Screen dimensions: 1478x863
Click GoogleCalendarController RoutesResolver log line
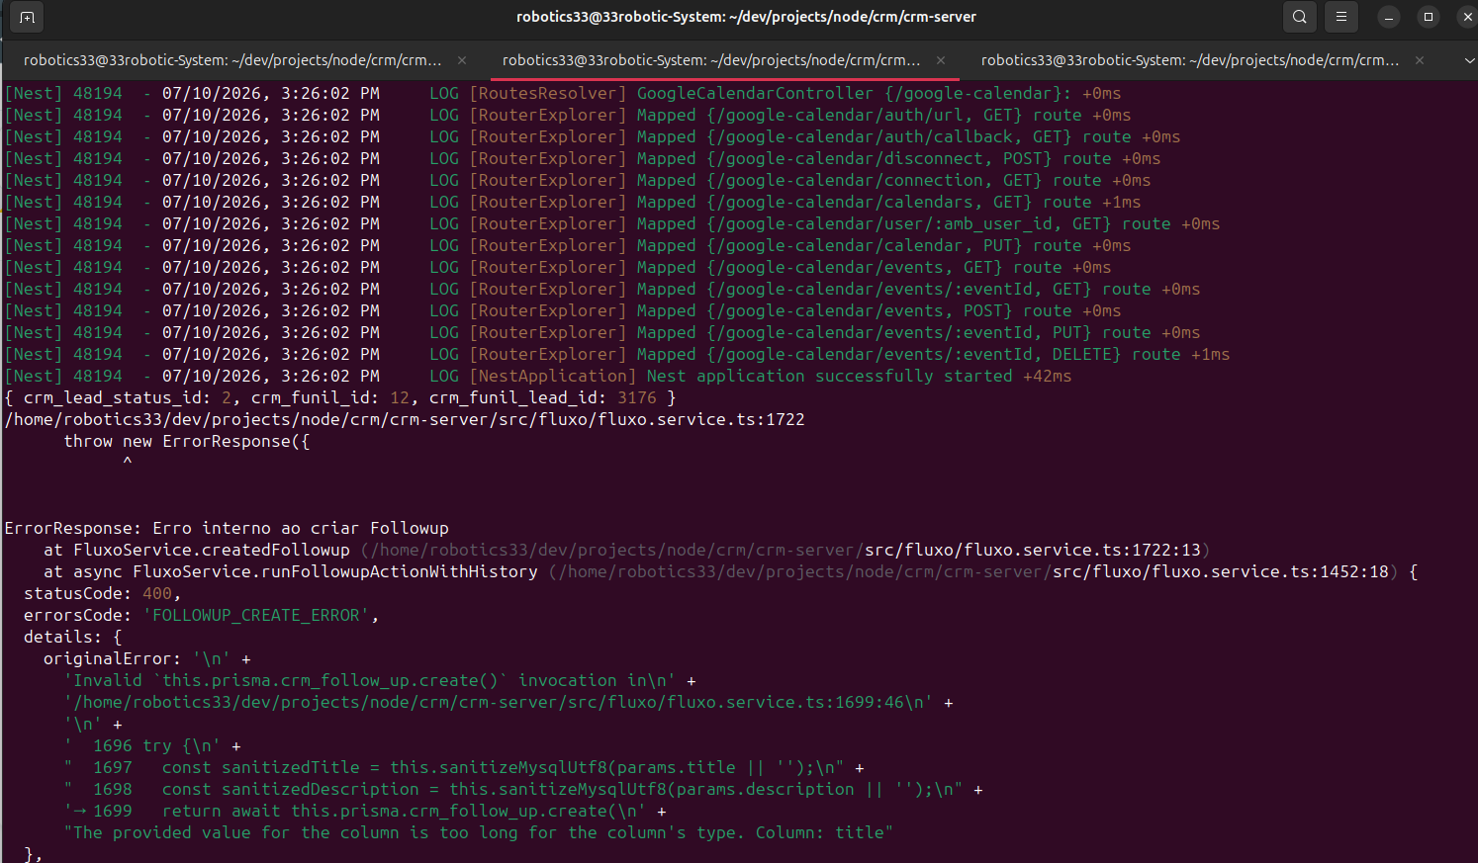click(563, 93)
